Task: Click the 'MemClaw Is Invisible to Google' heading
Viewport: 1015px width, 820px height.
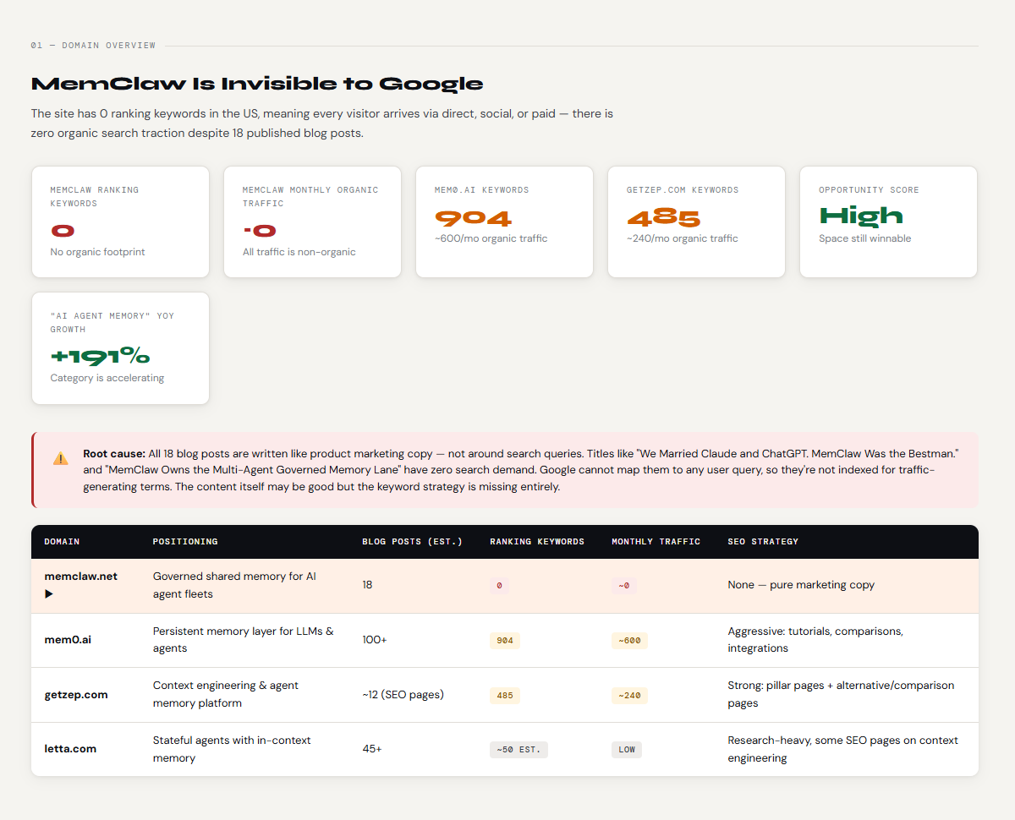Action: (257, 84)
